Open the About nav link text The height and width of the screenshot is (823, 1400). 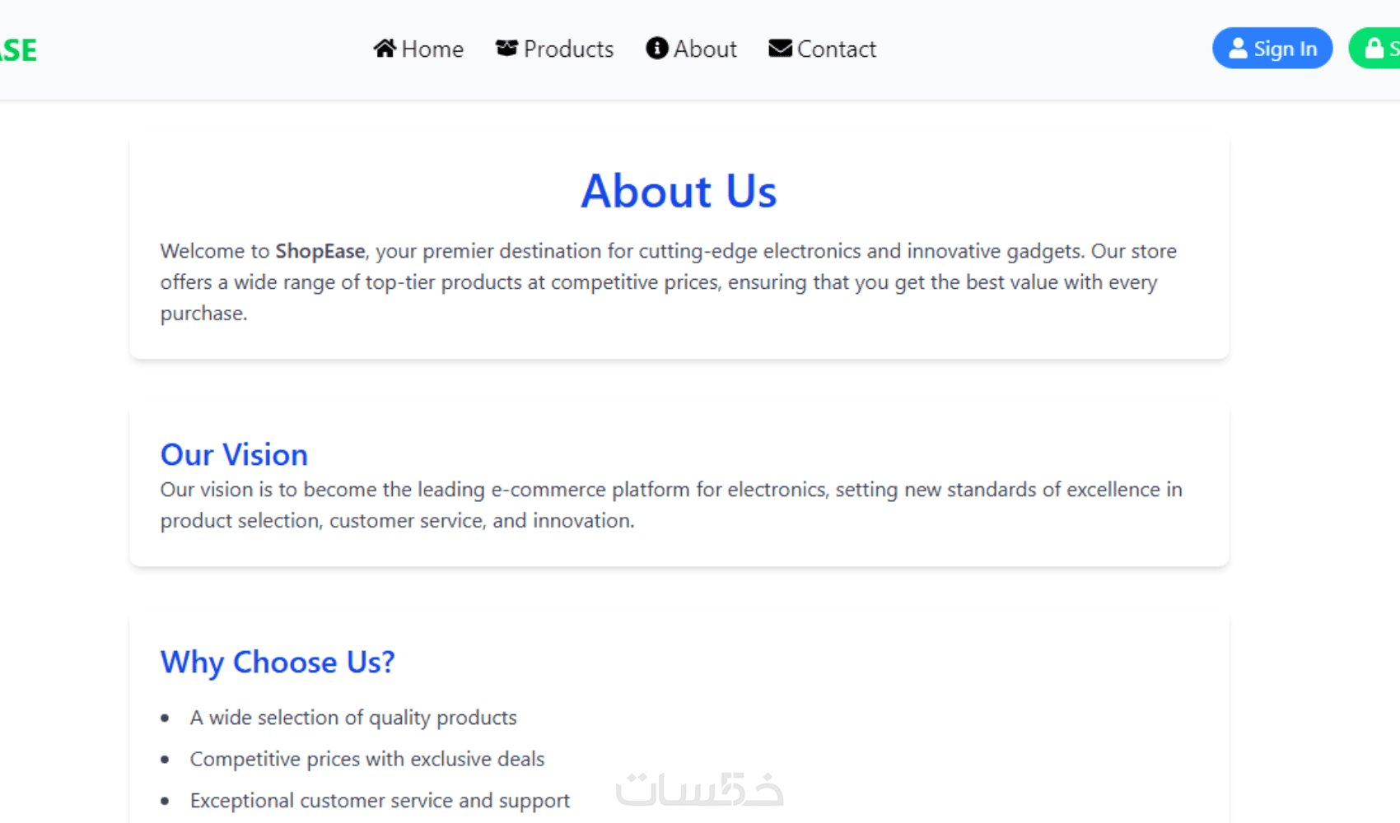point(705,49)
